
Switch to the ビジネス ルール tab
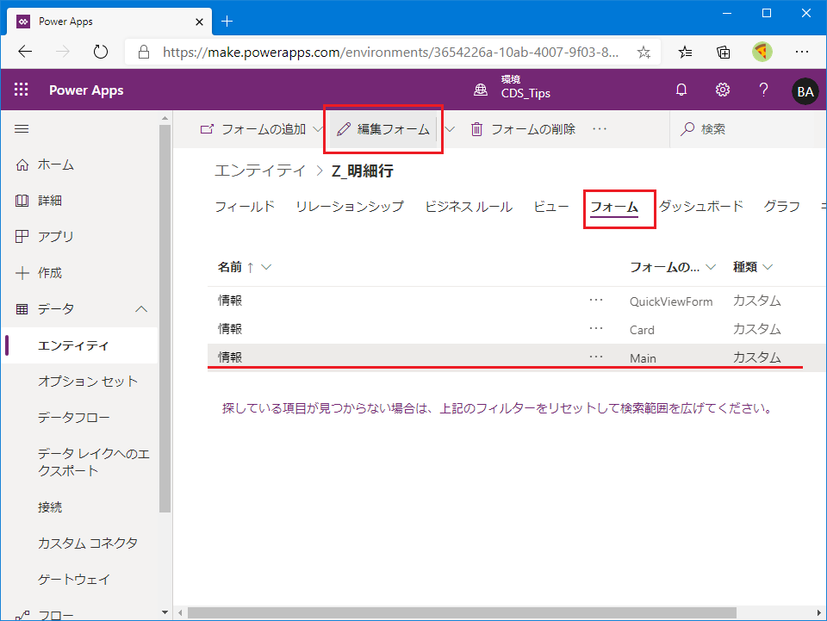(x=469, y=206)
